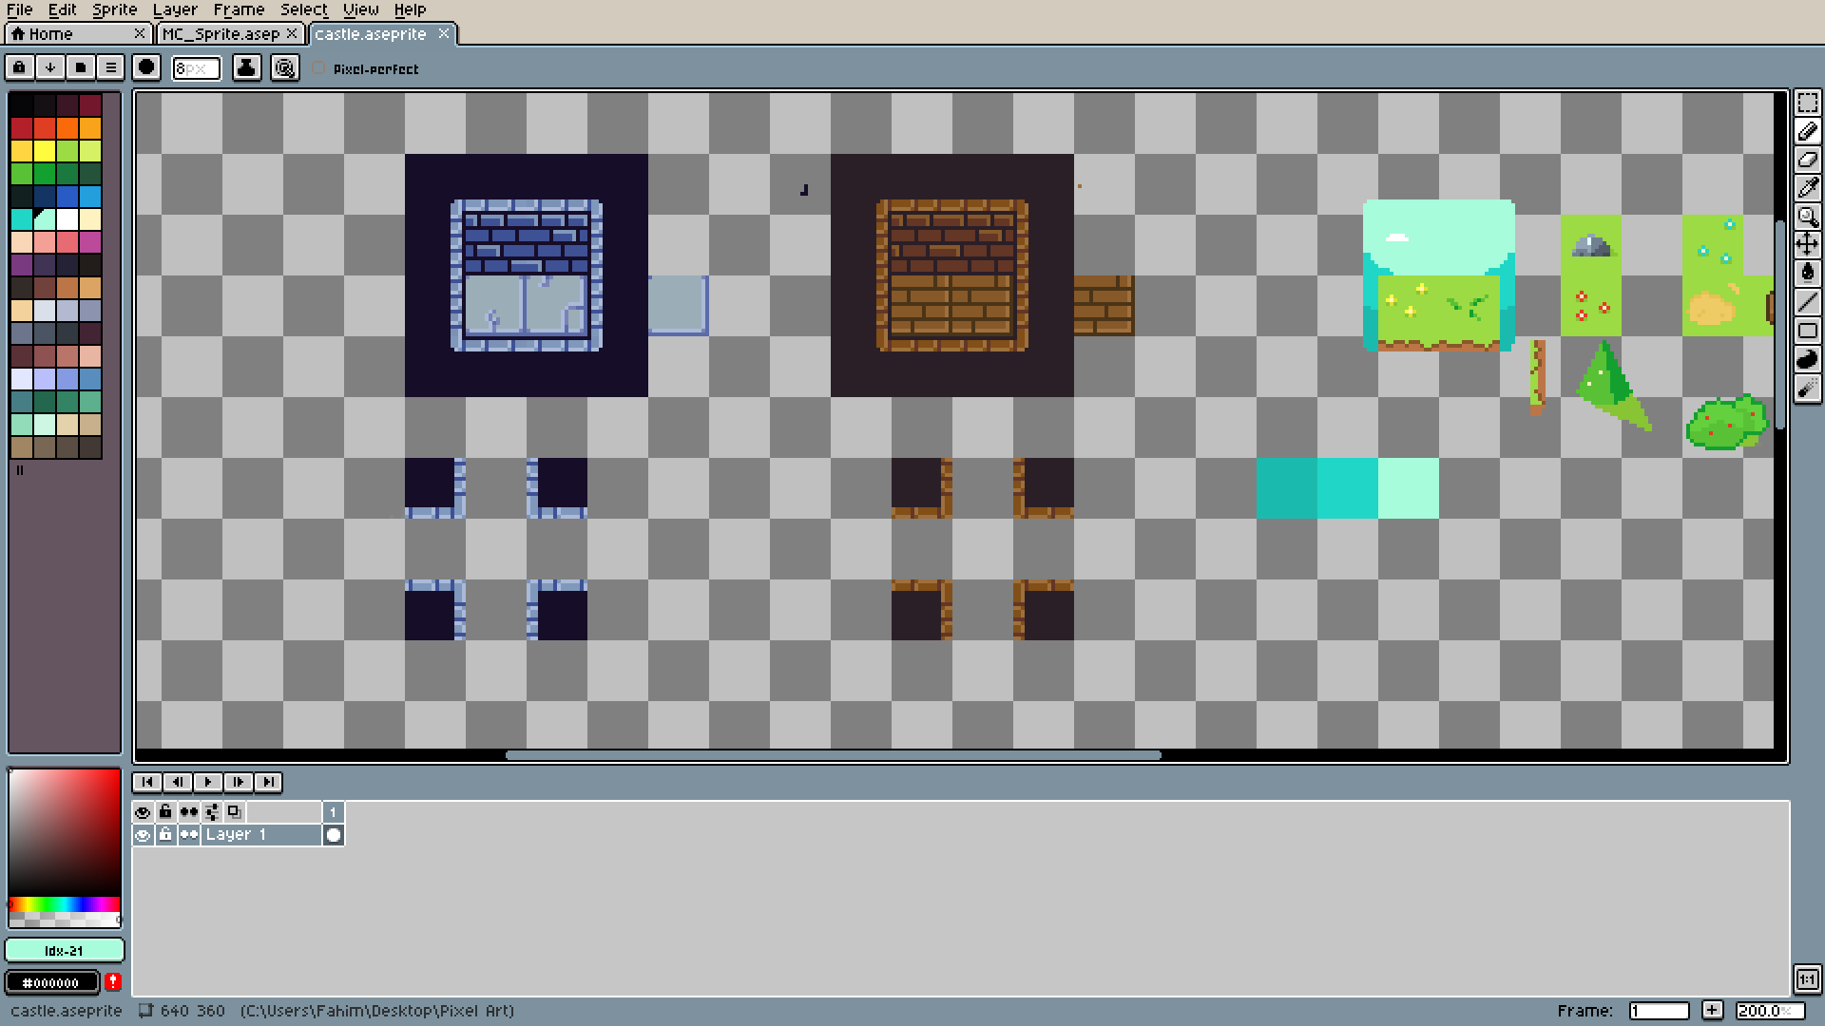Viewport: 1825px width, 1026px height.
Task: Pick the Eyedropper tool
Action: (1807, 188)
